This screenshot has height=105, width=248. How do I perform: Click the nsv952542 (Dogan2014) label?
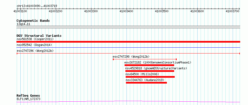pyautogui.click(x=34, y=45)
